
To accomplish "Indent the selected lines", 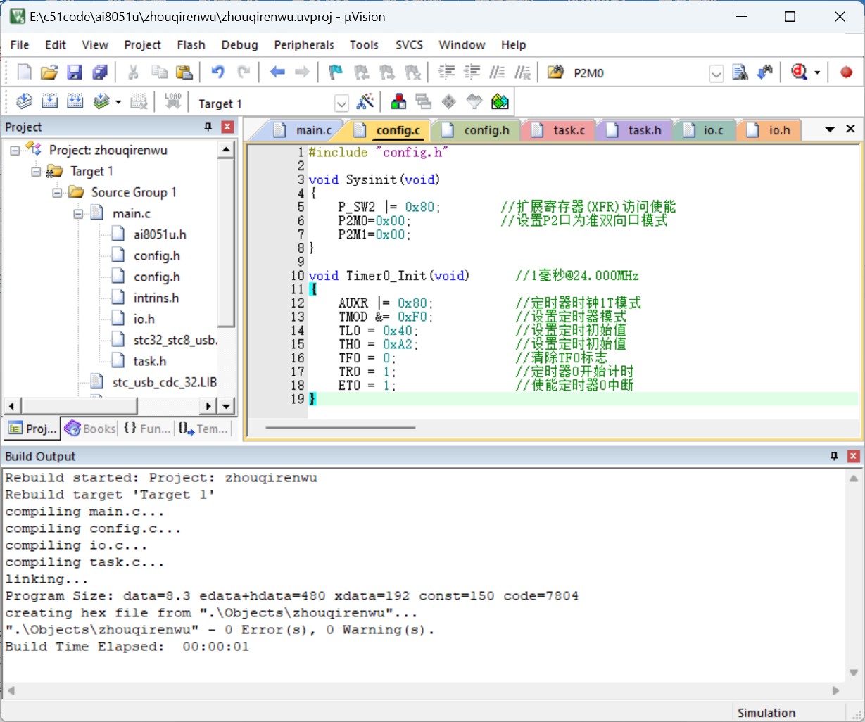I will 446,72.
